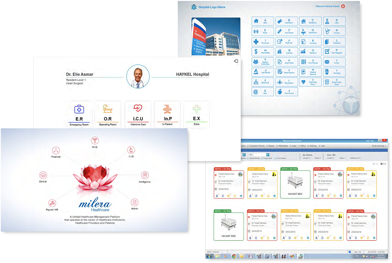The width and height of the screenshot is (392, 263).
Task: Open the U Lab Results microscope tile
Action: point(263,72)
